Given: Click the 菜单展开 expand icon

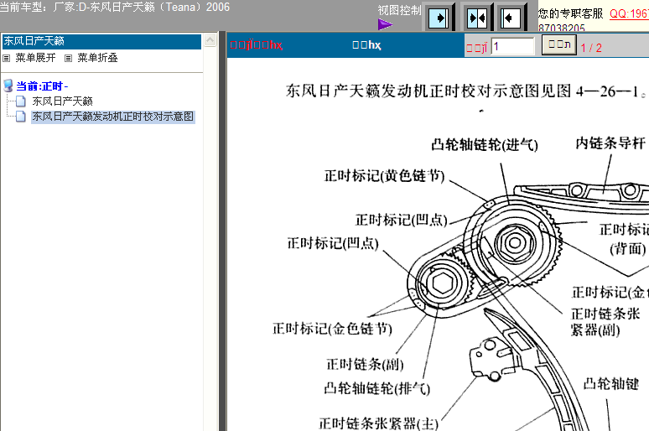Looking at the screenshot, I should tap(6, 59).
